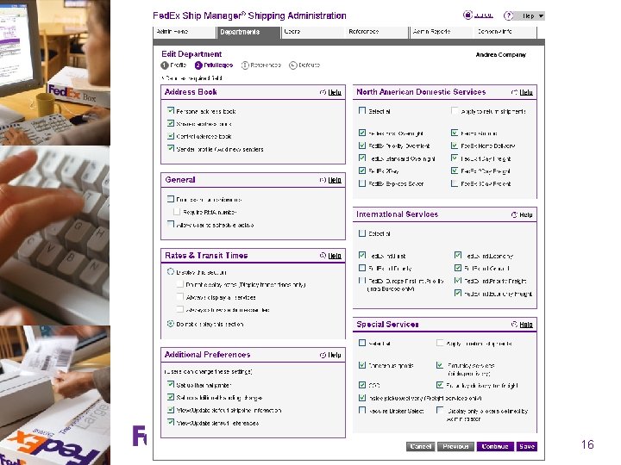The height and width of the screenshot is (465, 621).
Task: Enable Require Broker Select
Action: [362, 411]
